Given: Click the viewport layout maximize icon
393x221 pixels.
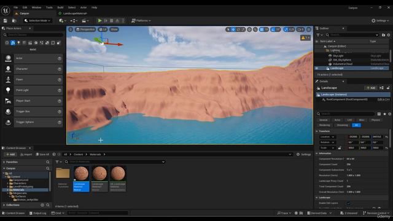Looking at the screenshot, I should pos(309,29).
